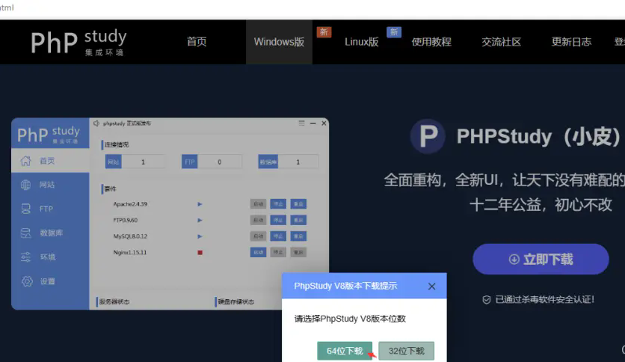Start Nginx1.15.11 with blue button
This screenshot has height=362, width=625.
[258, 252]
